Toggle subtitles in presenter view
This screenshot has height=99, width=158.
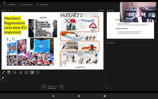[x=26, y=72]
